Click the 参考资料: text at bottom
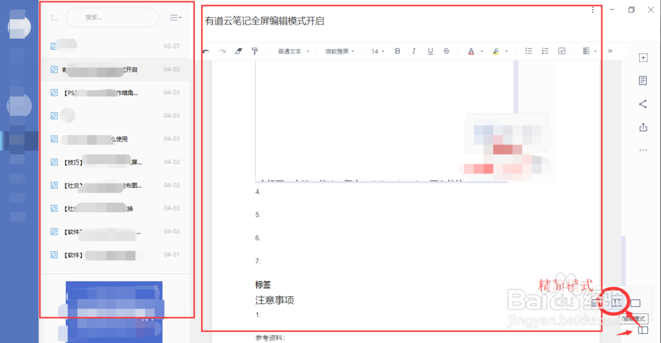Viewport: 661px width, 343px height. point(270,338)
